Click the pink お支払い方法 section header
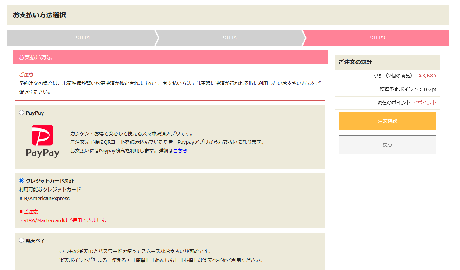Screen dimensions: 460x270 coord(170,57)
